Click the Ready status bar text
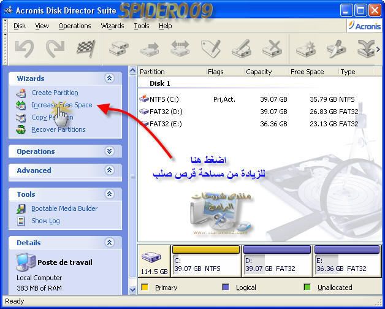 click(15, 301)
